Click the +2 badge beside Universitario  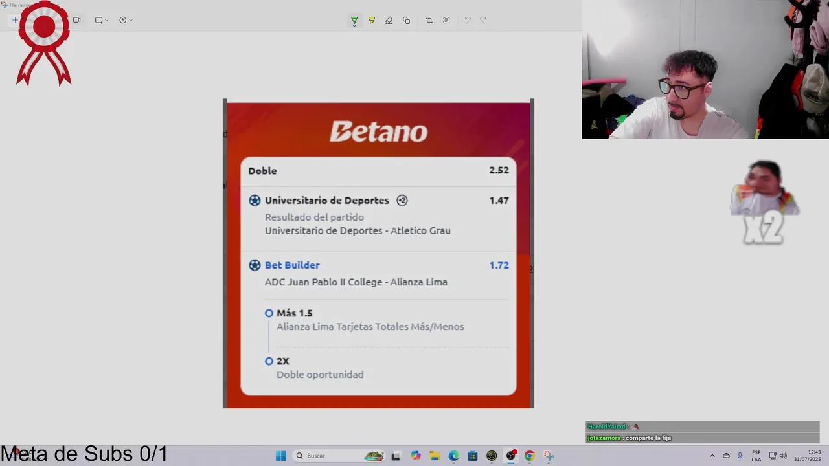[x=402, y=201]
